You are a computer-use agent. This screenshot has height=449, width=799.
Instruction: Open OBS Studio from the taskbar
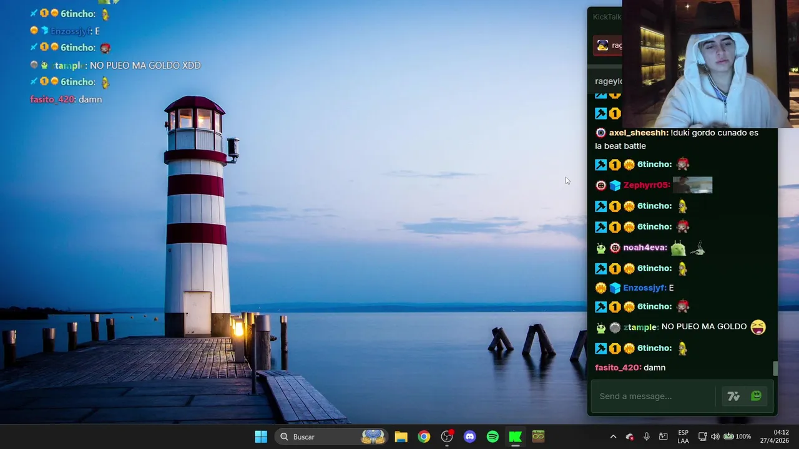[447, 437]
